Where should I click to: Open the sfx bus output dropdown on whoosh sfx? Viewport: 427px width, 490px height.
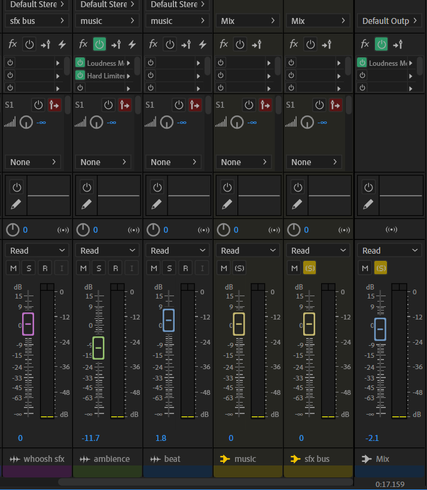coord(37,21)
